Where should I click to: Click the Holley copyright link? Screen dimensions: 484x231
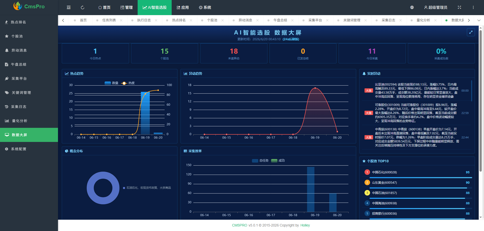click(305, 225)
